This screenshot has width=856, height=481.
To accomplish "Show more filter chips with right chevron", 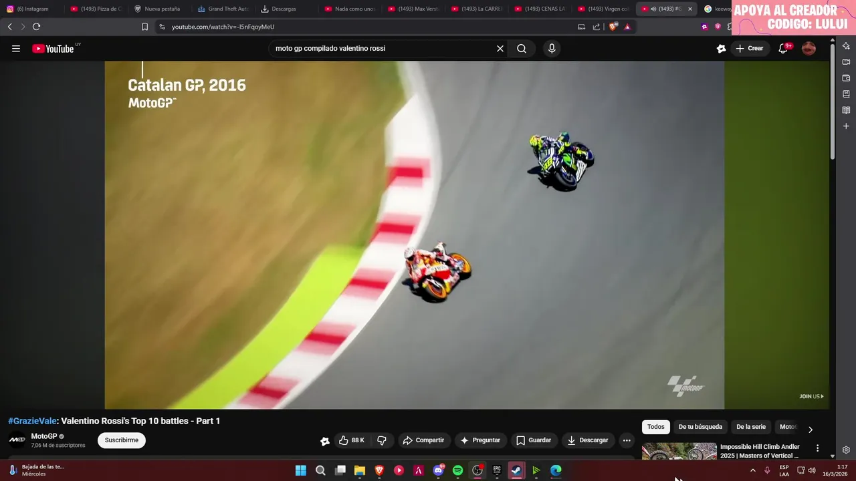I will (x=811, y=430).
